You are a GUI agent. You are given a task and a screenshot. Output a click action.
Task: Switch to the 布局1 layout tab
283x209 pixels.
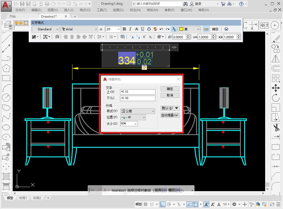click(23, 198)
